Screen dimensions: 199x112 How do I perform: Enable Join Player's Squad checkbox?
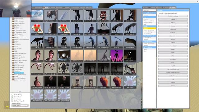pos(12,101)
